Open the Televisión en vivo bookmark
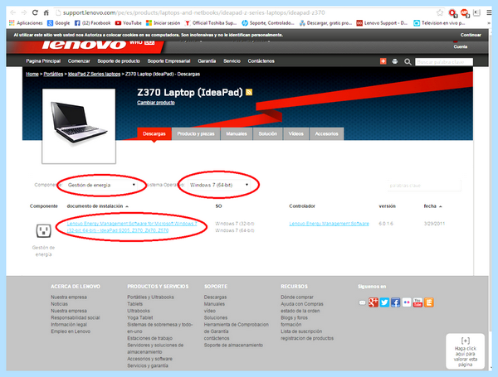498x377 pixels. (x=439, y=23)
